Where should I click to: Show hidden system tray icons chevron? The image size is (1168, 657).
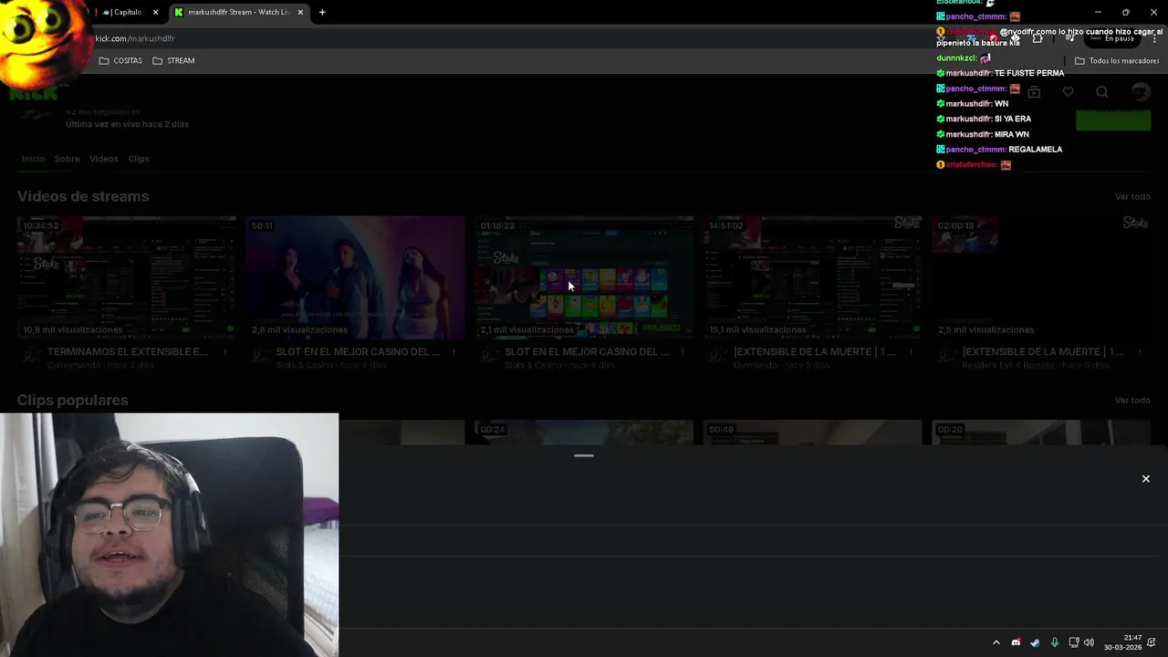(996, 642)
